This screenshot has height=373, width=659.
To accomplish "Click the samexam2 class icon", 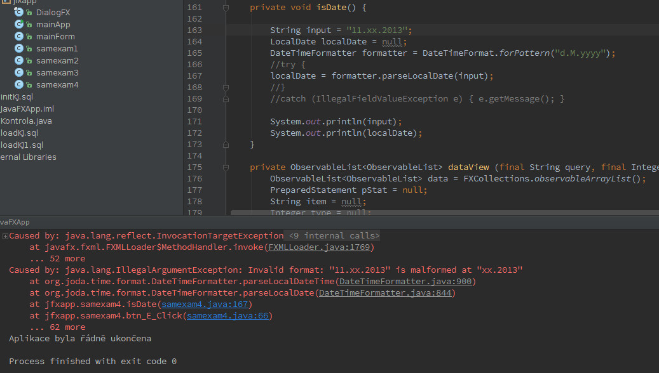I will click(19, 60).
